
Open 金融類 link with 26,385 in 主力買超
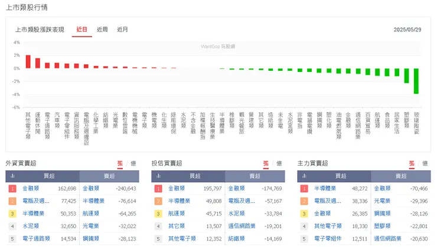(322, 213)
